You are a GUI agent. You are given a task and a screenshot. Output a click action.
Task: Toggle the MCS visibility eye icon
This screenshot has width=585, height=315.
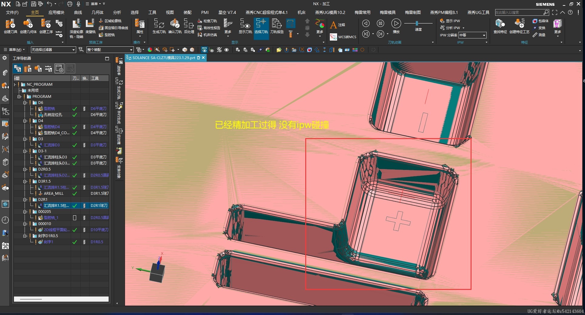(x=205, y=50)
